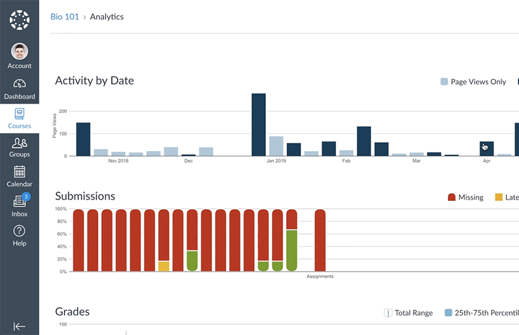
Task: Click the Dashboard label in sidebar
Action: click(20, 97)
